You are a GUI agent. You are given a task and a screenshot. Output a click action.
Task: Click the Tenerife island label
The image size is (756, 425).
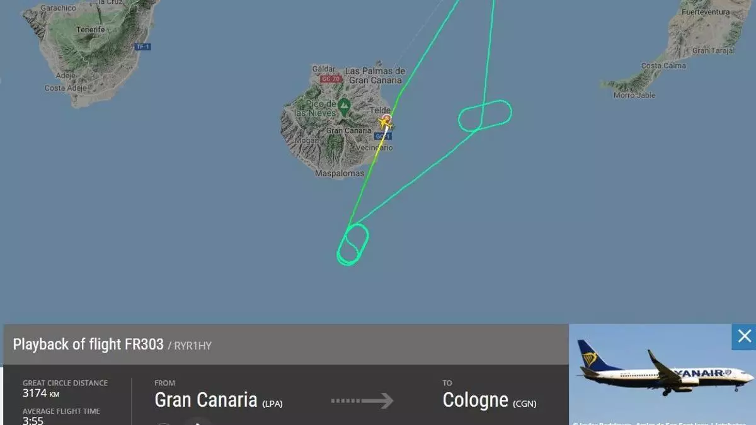[91, 30]
